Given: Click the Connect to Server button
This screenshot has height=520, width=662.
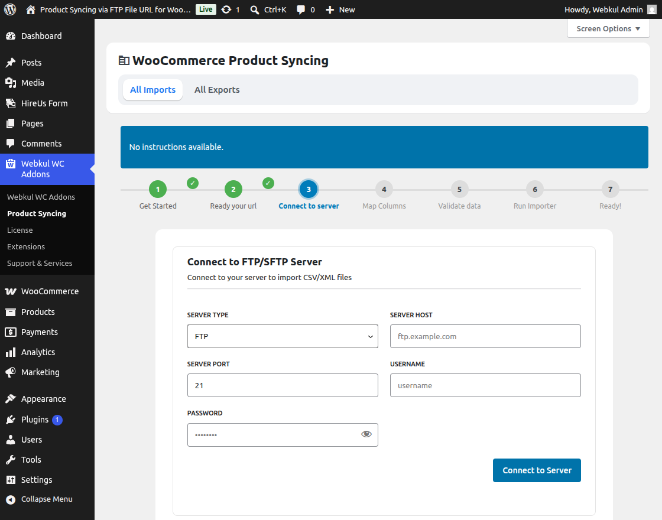Looking at the screenshot, I should click(x=537, y=470).
